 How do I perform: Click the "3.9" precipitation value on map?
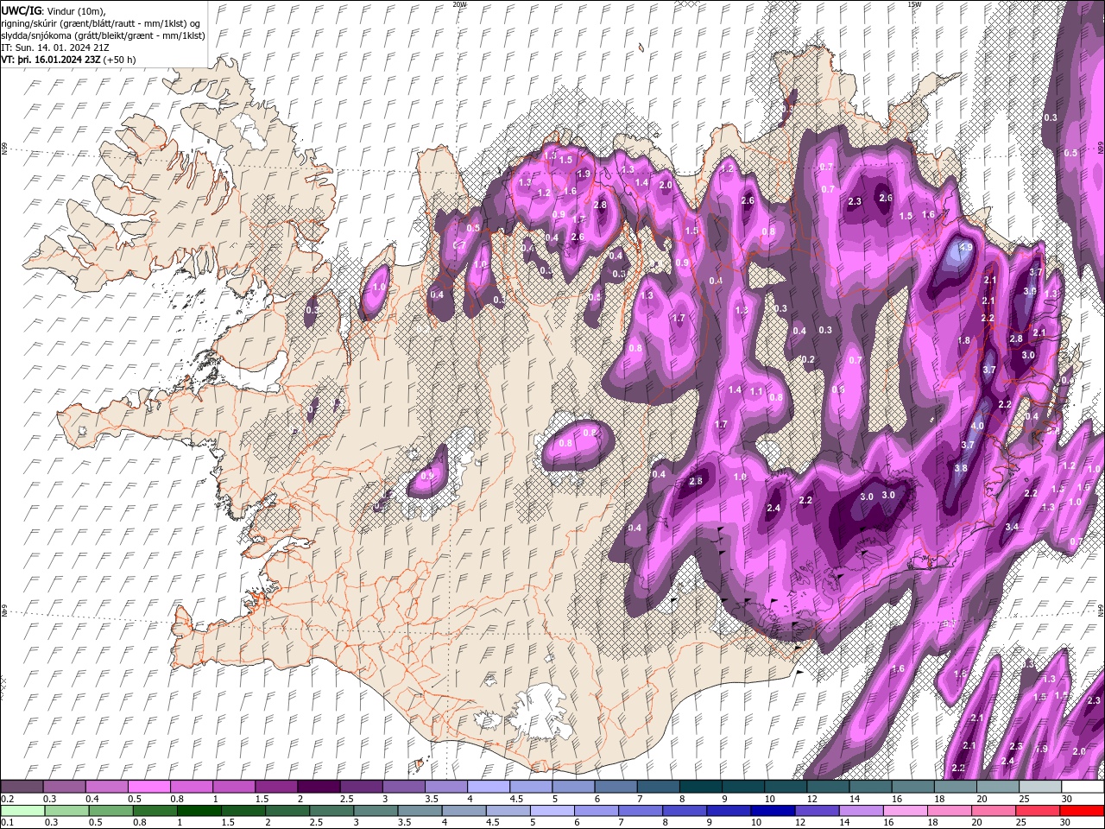(1029, 292)
